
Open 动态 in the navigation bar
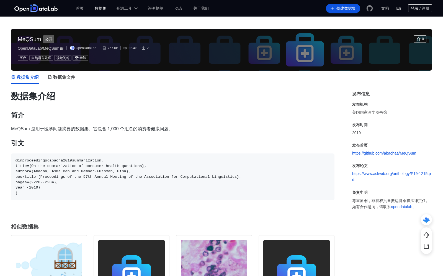tap(178, 8)
